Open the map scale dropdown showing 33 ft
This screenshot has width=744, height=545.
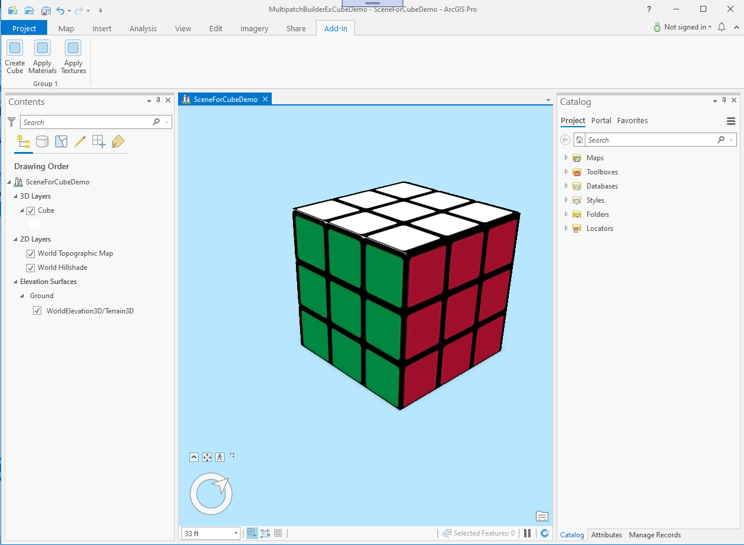point(235,533)
